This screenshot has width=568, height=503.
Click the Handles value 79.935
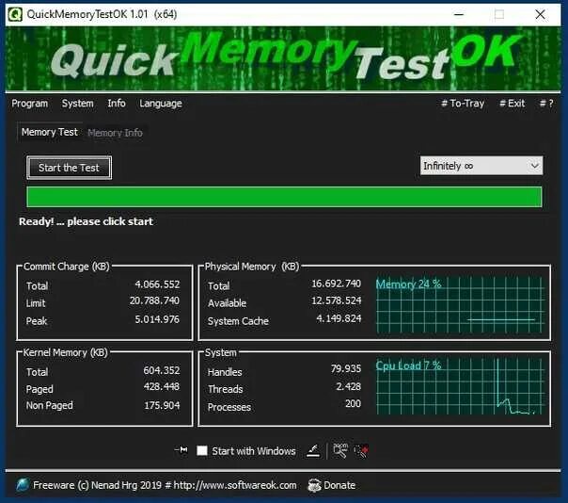(x=346, y=368)
